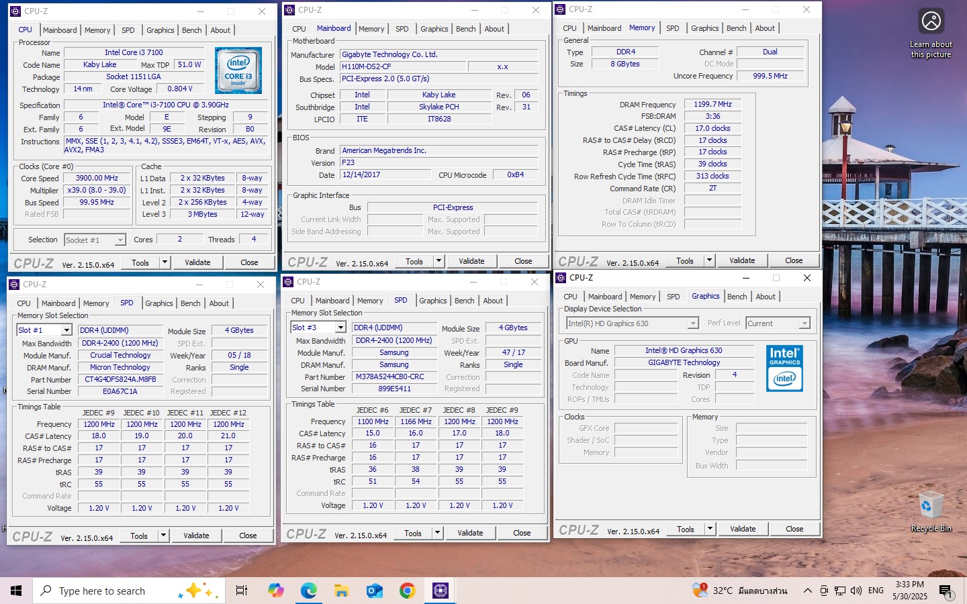Expand Tools arrow in the Graphics tab window
The width and height of the screenshot is (967, 604).
click(710, 529)
